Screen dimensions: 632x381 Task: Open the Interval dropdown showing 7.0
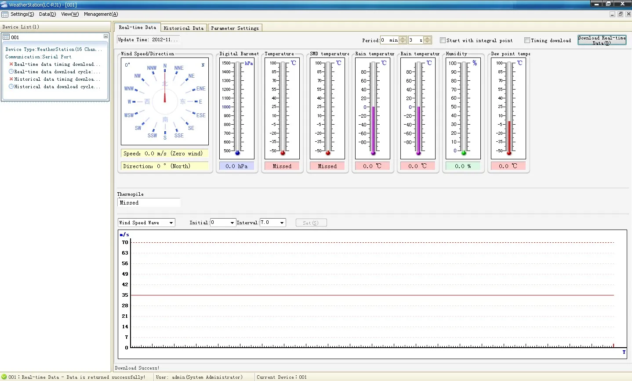(x=282, y=223)
